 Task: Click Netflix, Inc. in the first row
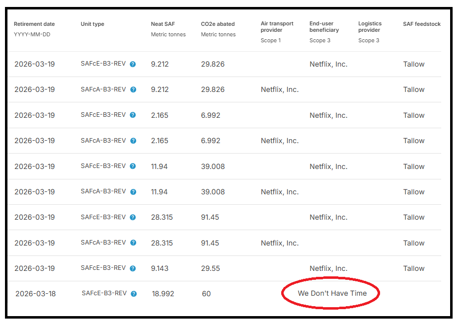tap(328, 64)
